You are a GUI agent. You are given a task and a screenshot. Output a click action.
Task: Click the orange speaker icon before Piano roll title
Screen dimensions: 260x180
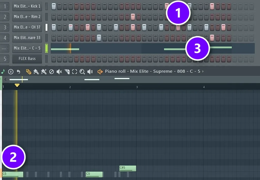[100, 71]
